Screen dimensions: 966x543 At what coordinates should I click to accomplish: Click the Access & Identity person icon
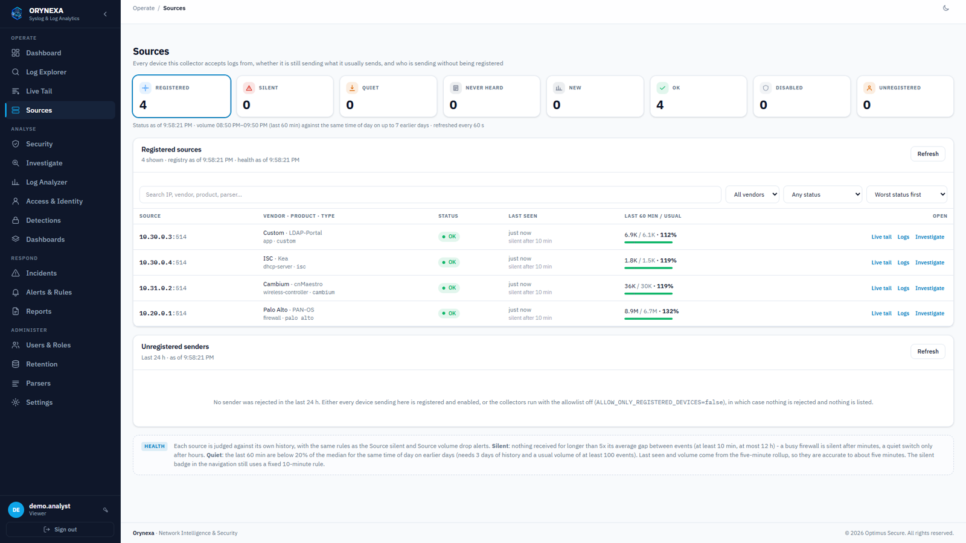pyautogui.click(x=16, y=202)
